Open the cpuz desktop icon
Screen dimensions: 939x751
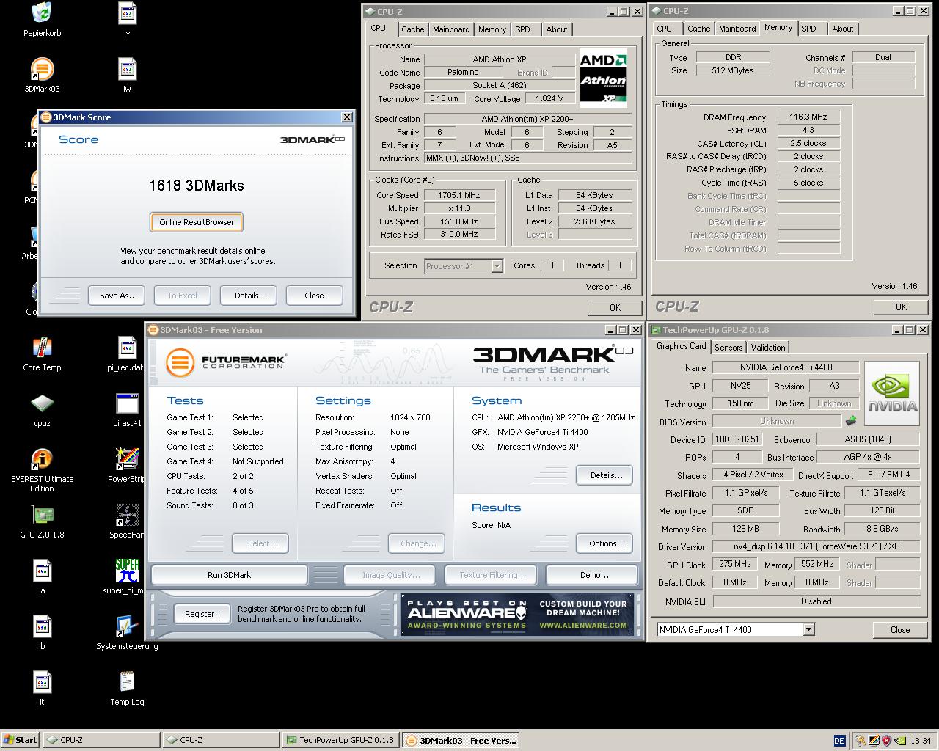[x=42, y=404]
